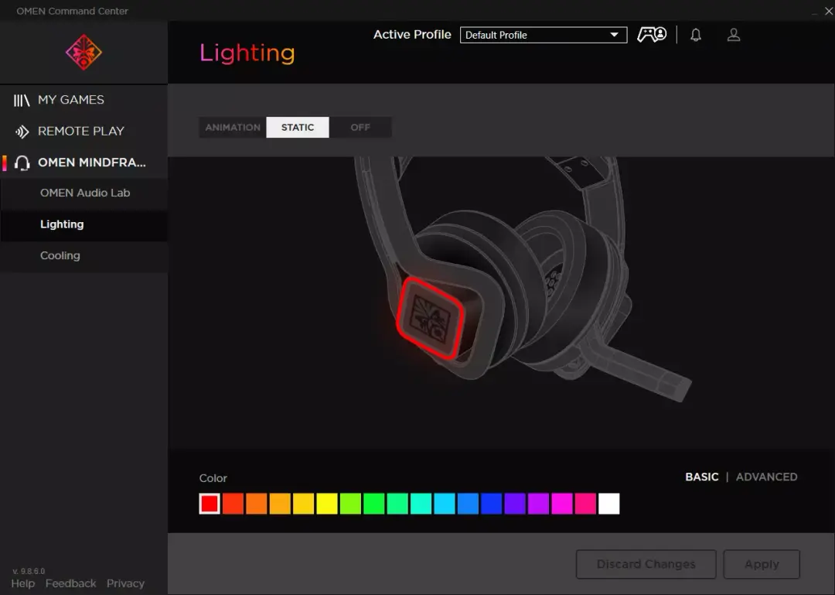Click the Remote Play icon
This screenshot has width=835, height=595.
[22, 132]
